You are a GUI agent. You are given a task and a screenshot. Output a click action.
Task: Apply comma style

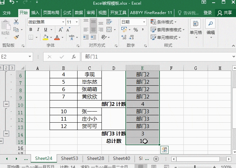143,30
